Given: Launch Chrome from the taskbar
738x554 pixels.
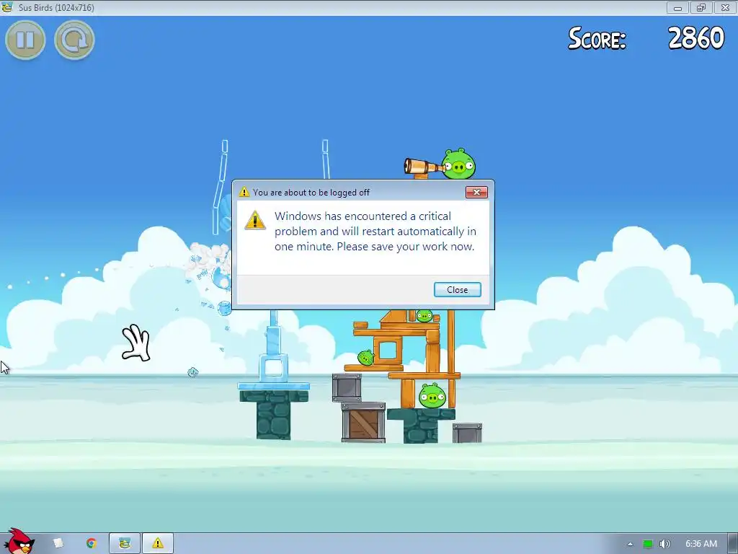Looking at the screenshot, I should [x=91, y=543].
